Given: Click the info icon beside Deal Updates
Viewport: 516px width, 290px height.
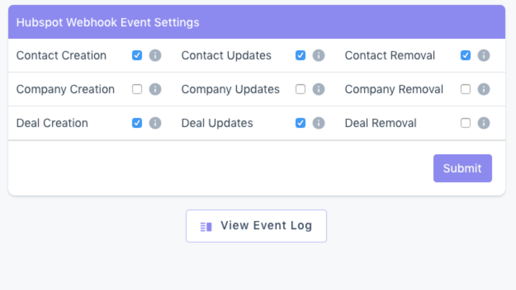Looking at the screenshot, I should point(319,123).
